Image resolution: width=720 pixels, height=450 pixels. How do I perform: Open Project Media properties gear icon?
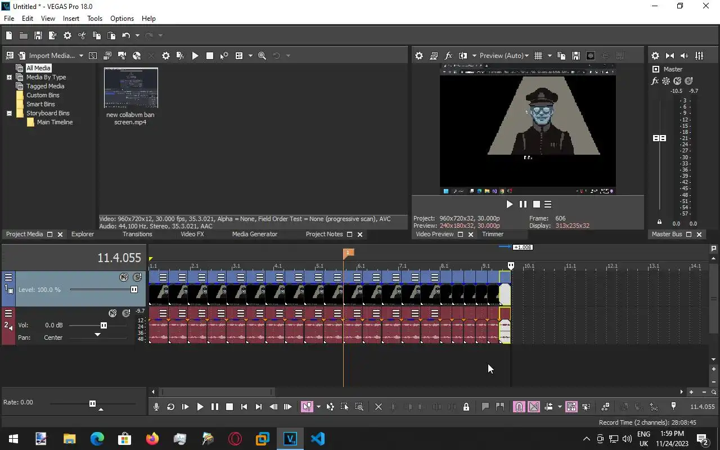pos(166,56)
